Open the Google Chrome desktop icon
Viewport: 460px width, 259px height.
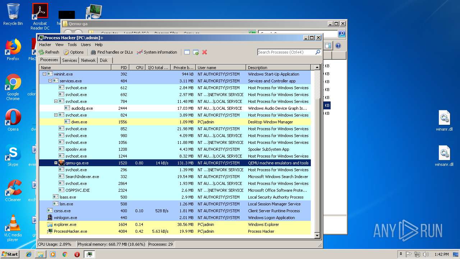[13, 87]
